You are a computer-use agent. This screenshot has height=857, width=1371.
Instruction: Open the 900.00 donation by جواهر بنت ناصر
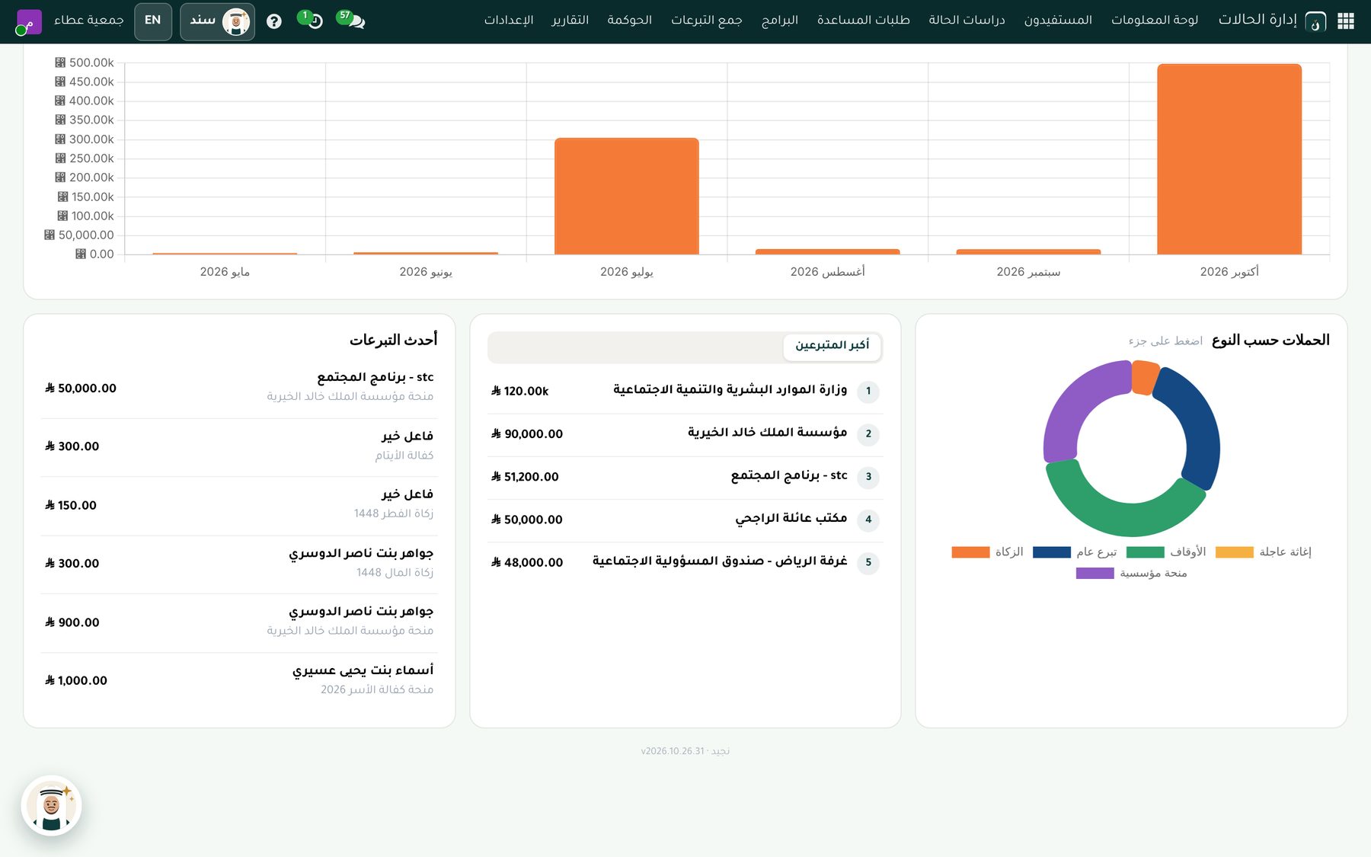point(239,622)
